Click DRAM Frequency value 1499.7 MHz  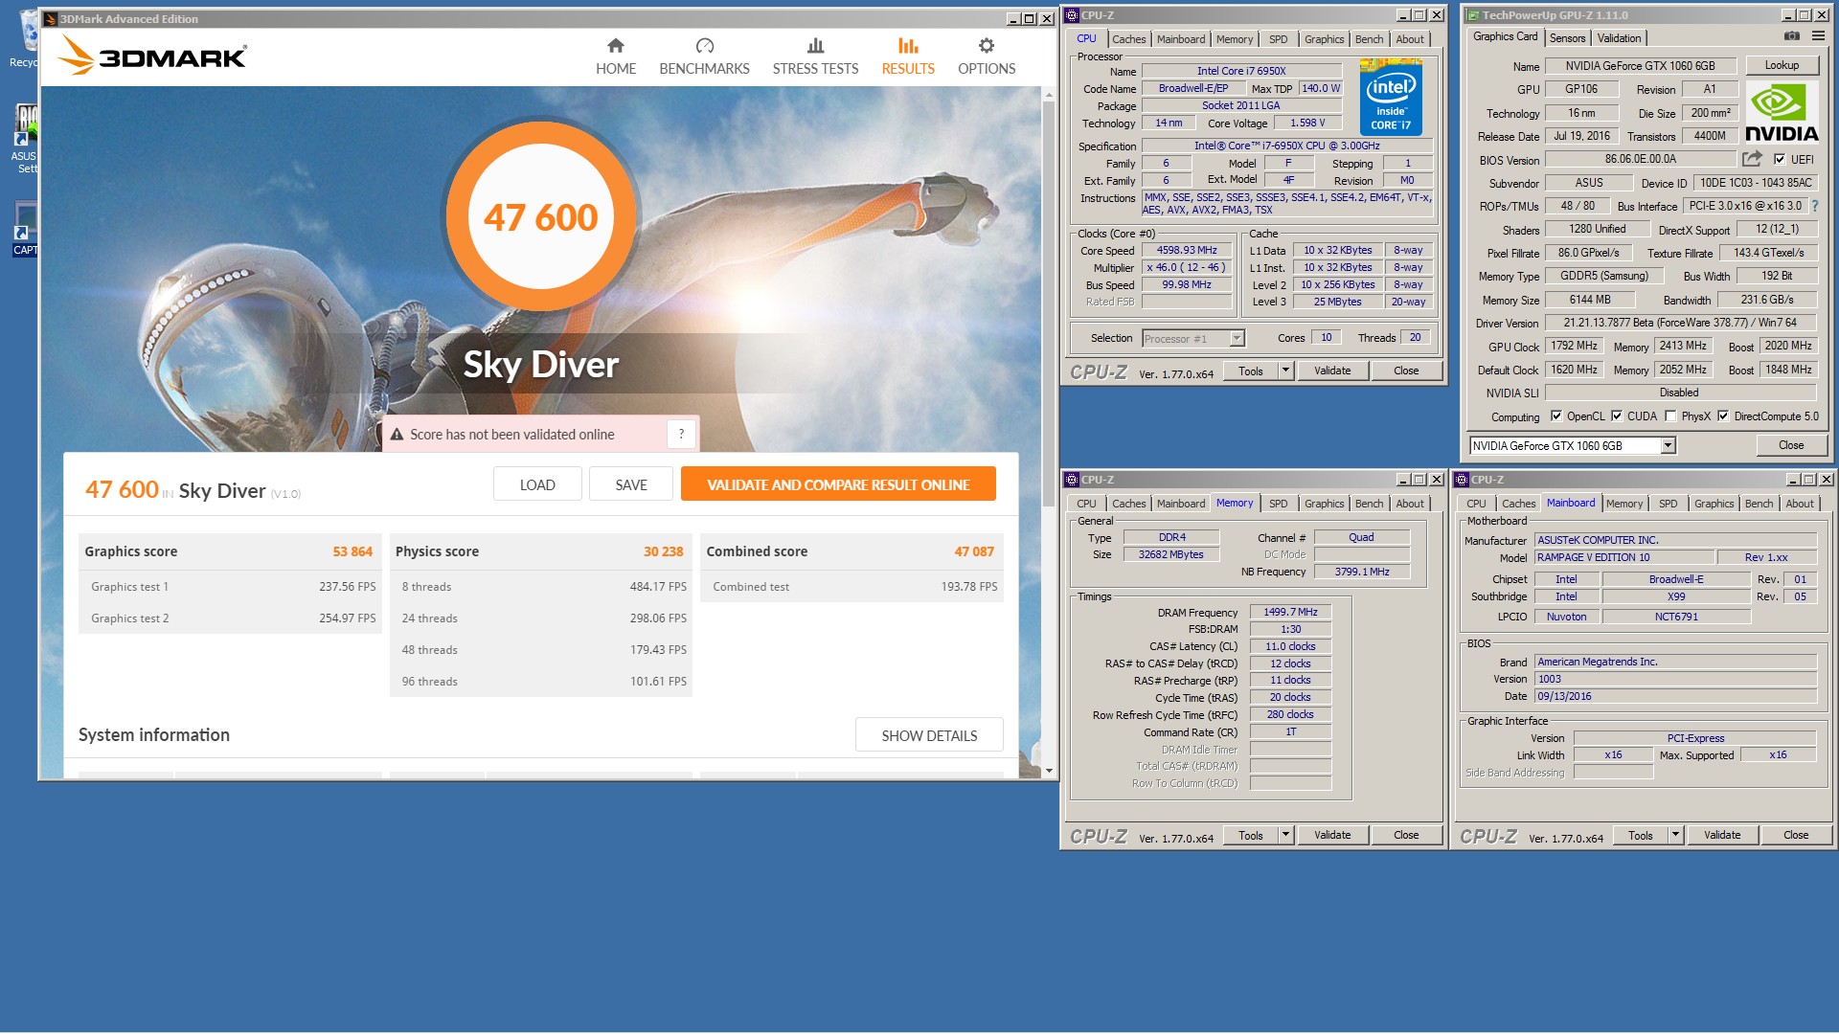tap(1290, 613)
